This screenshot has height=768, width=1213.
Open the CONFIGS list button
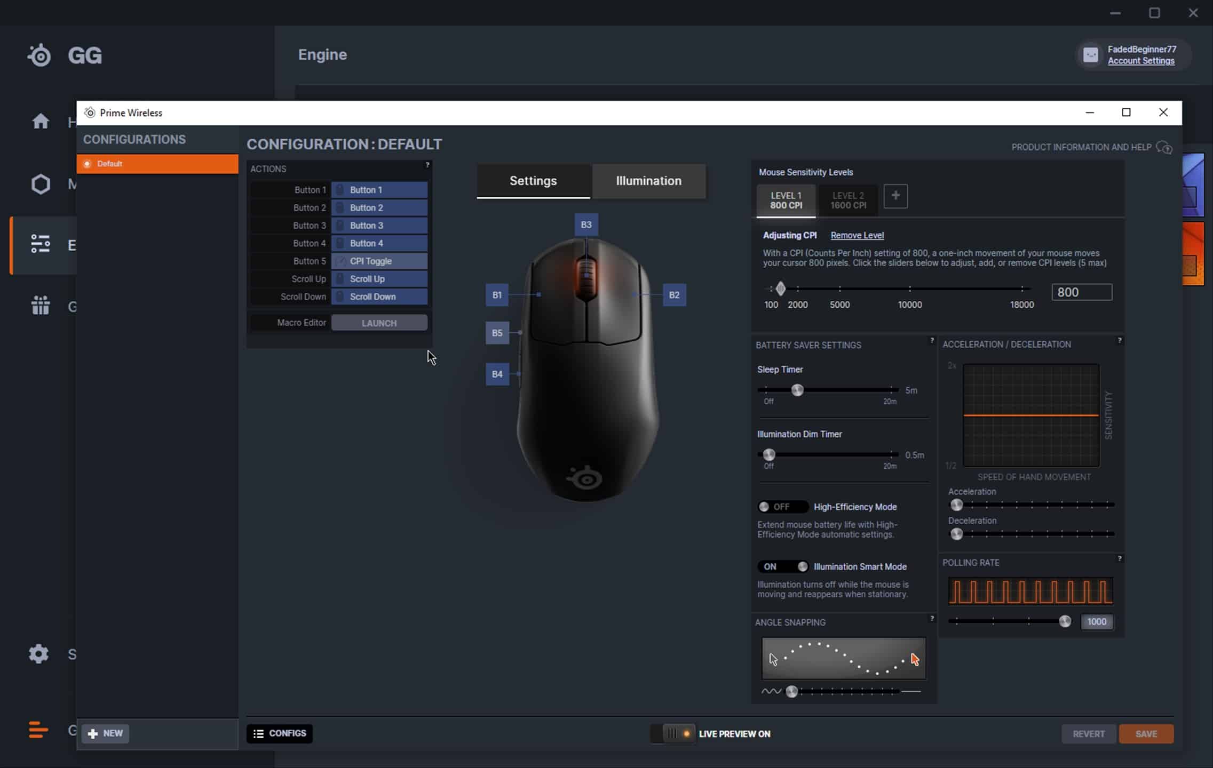pyautogui.click(x=280, y=733)
